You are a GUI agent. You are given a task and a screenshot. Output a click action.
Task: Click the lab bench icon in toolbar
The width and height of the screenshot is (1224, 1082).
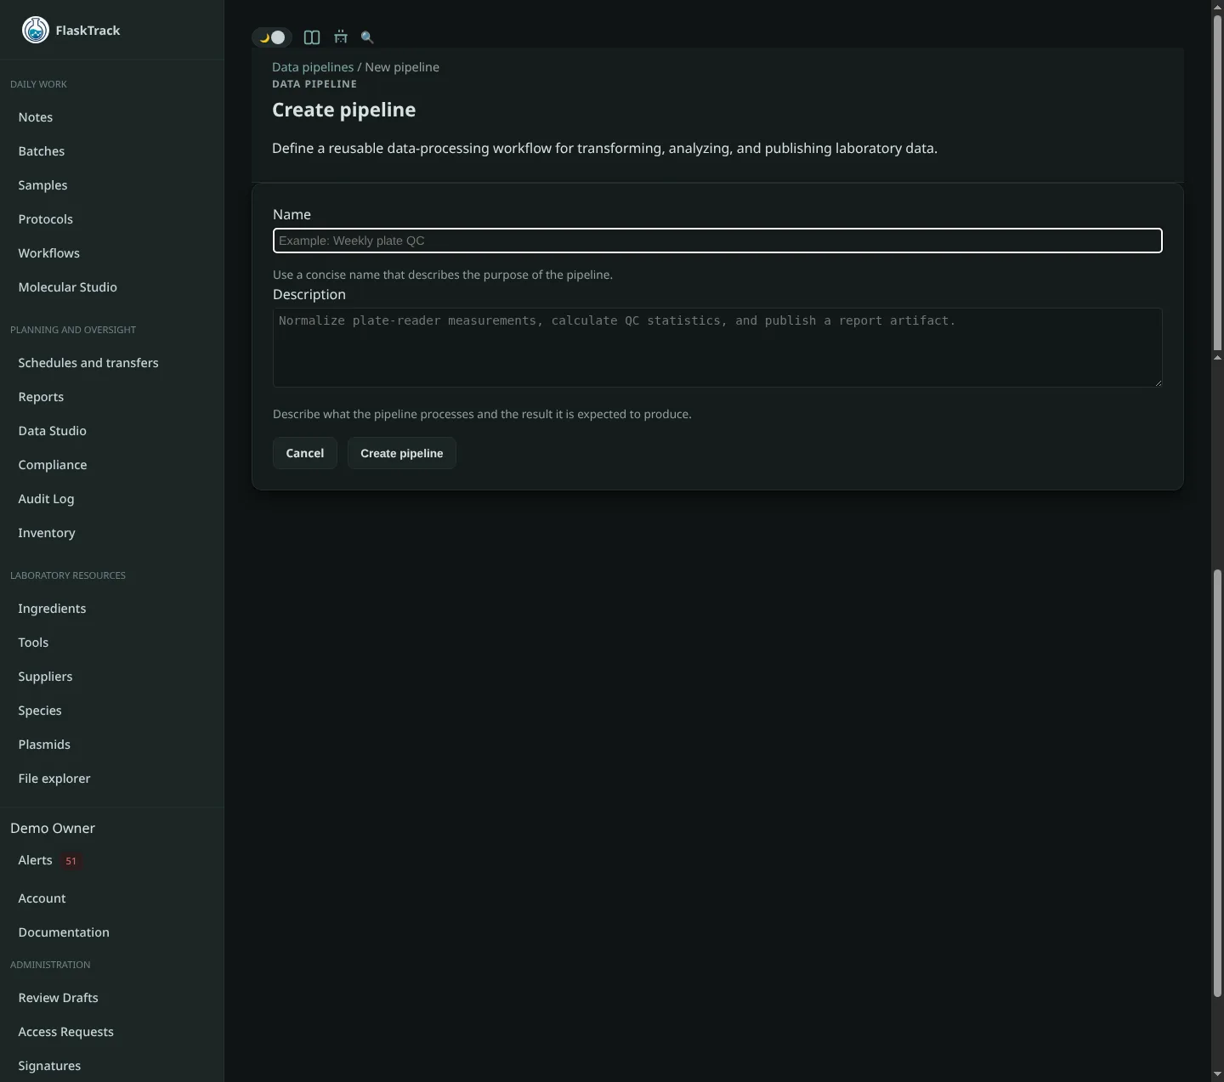341,37
